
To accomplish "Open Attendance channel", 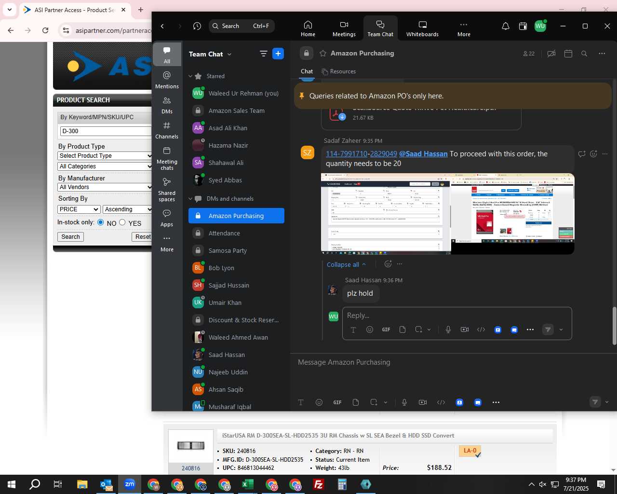I will click(236, 233).
